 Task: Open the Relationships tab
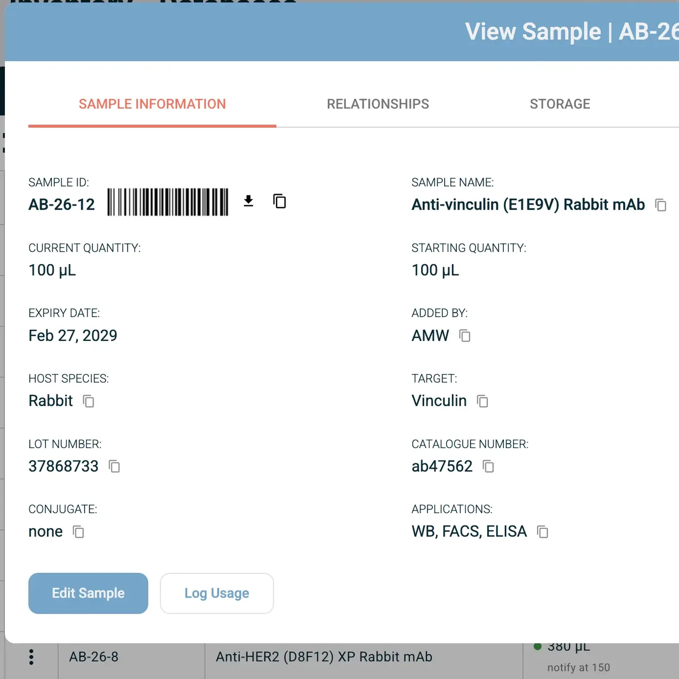pyautogui.click(x=378, y=104)
